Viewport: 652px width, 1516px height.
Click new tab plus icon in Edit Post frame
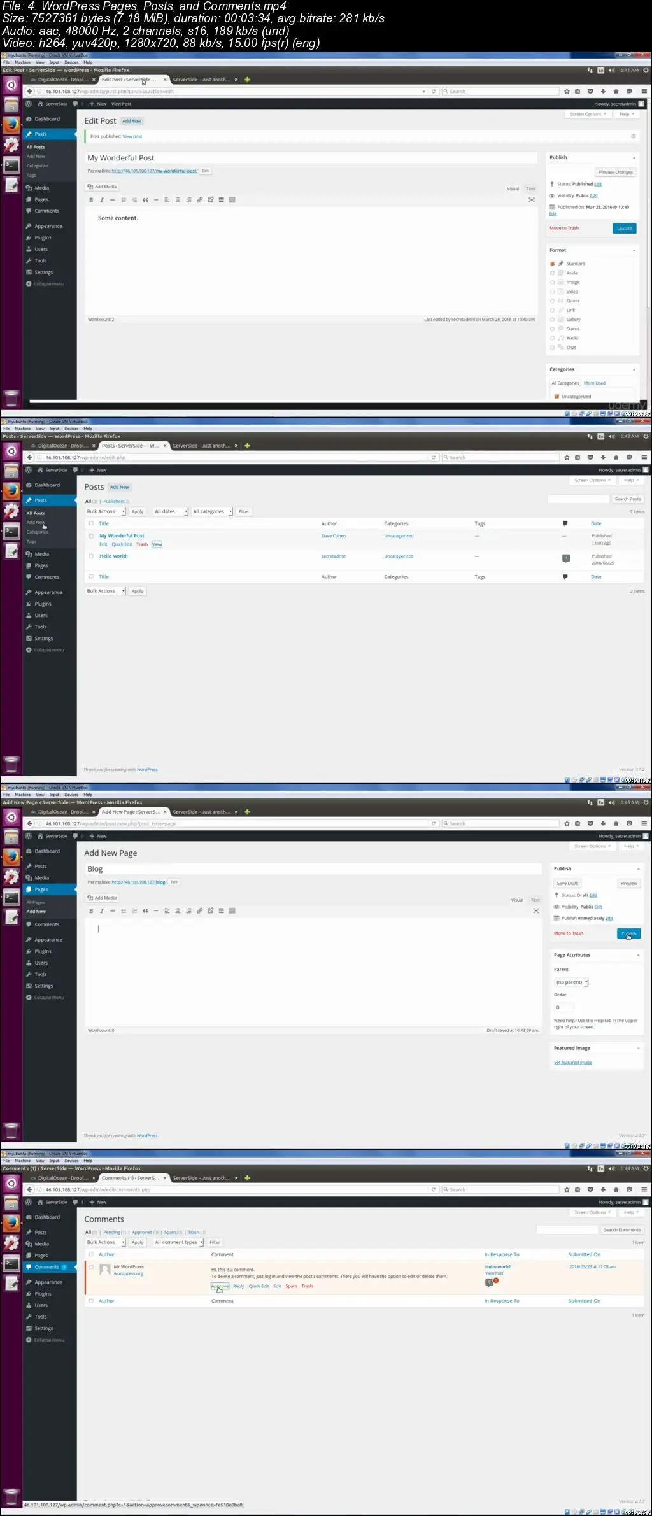[x=247, y=80]
